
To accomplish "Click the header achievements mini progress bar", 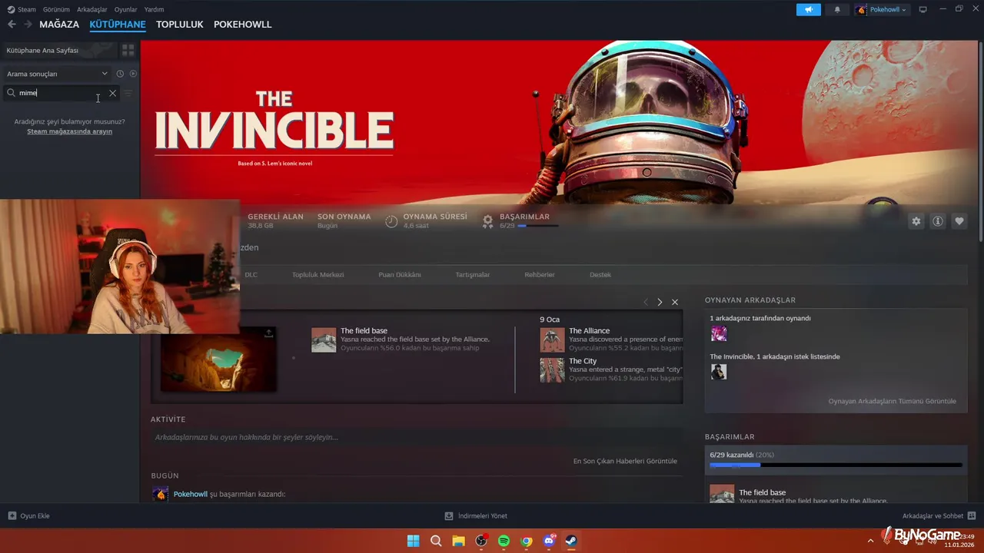I will coord(538,226).
